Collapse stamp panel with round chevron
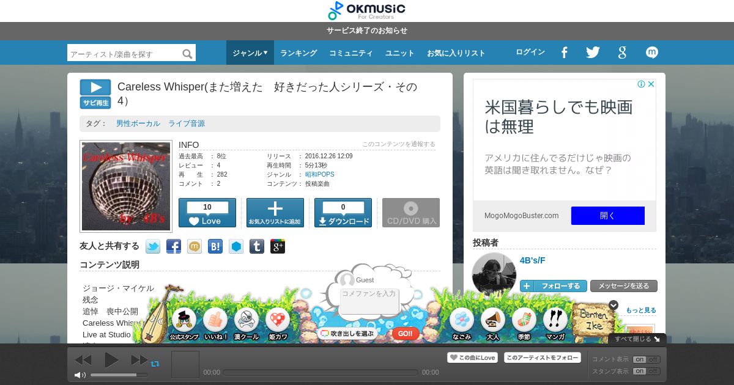734x385 pixels. pos(614,305)
